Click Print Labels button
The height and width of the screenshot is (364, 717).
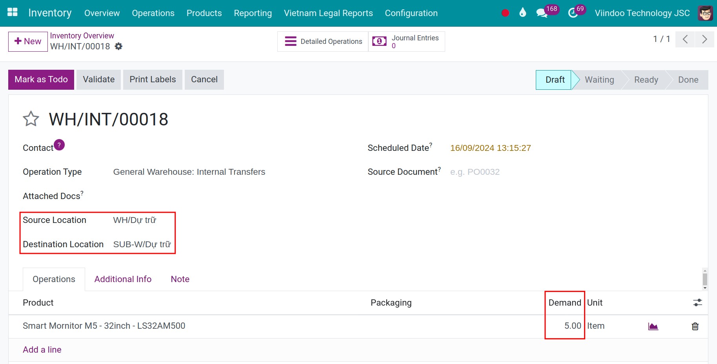pos(153,80)
